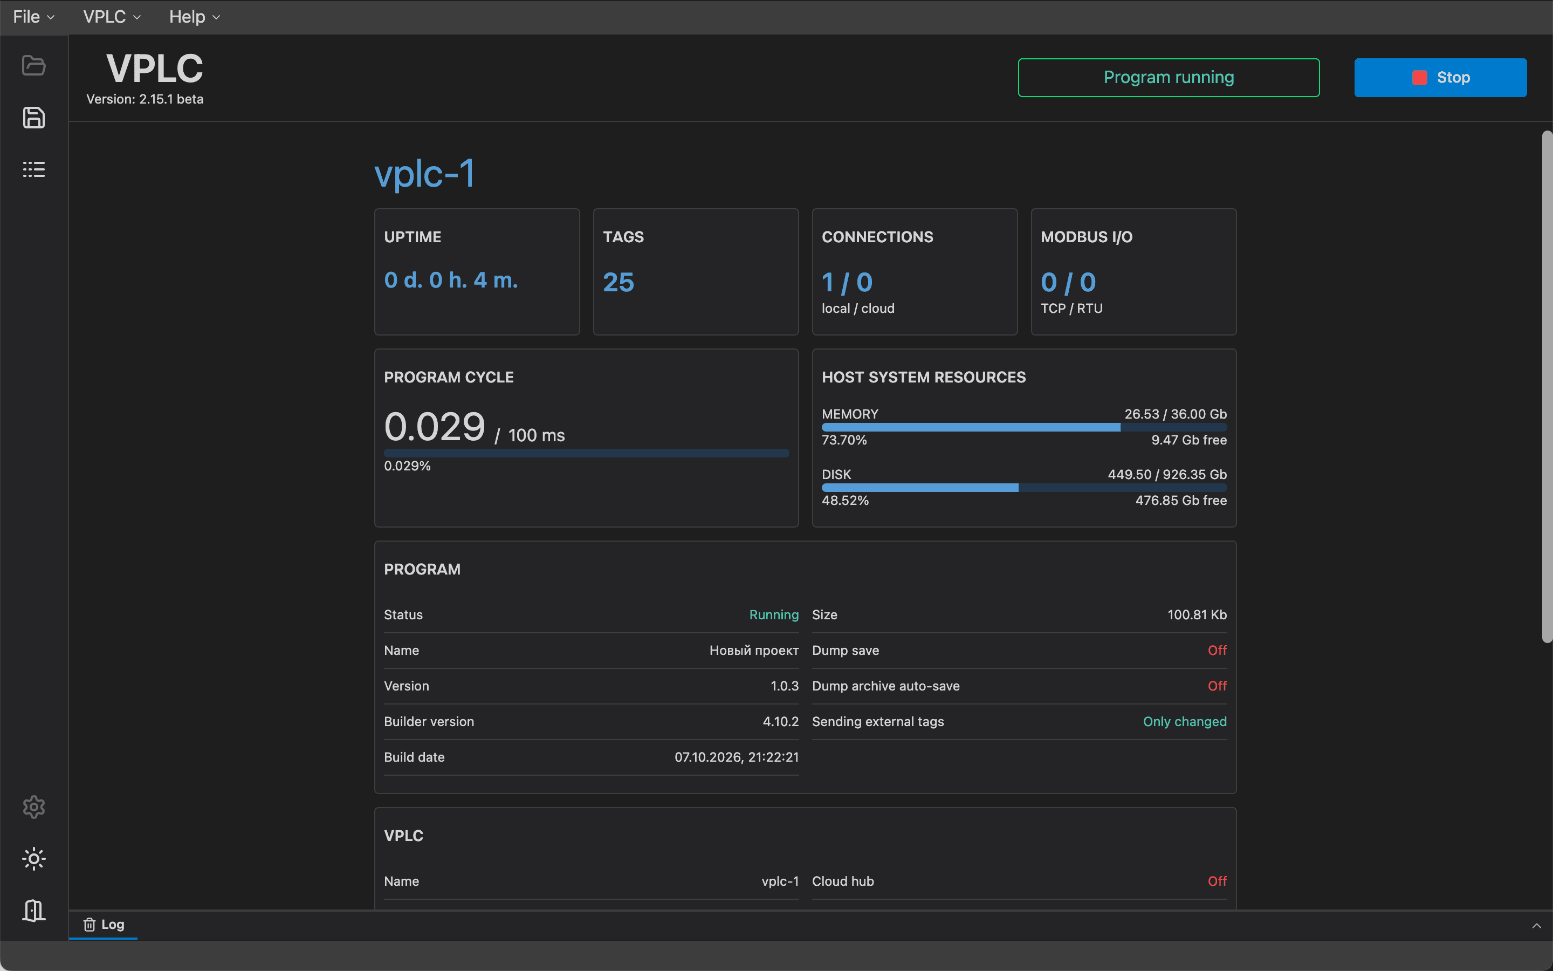Click disk total 449.50 / 926.35 Gb
The image size is (1553, 971).
coord(1167,474)
